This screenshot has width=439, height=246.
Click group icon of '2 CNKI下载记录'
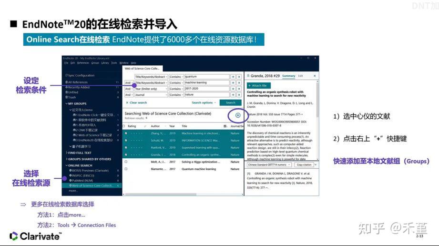click(74, 130)
